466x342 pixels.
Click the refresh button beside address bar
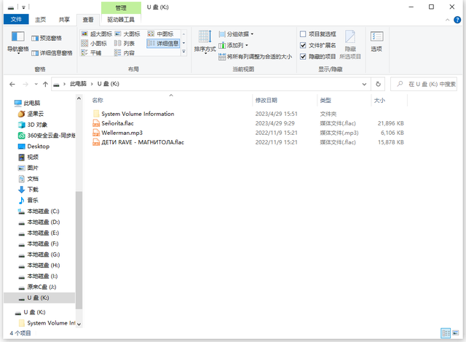(376, 84)
